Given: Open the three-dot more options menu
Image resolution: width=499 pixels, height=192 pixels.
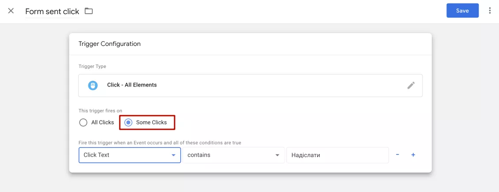Looking at the screenshot, I should point(490,11).
